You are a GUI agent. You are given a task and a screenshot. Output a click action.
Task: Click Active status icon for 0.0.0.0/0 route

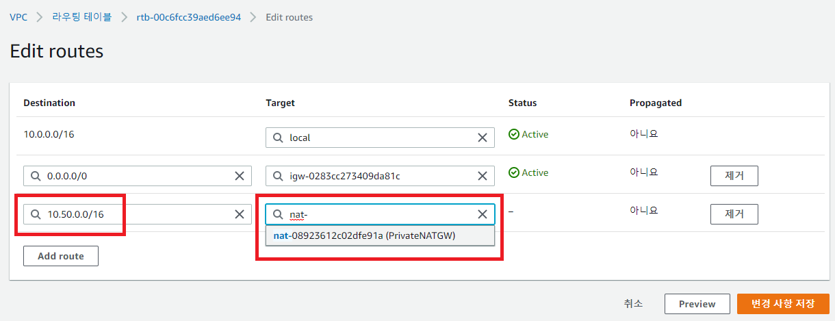tap(514, 172)
